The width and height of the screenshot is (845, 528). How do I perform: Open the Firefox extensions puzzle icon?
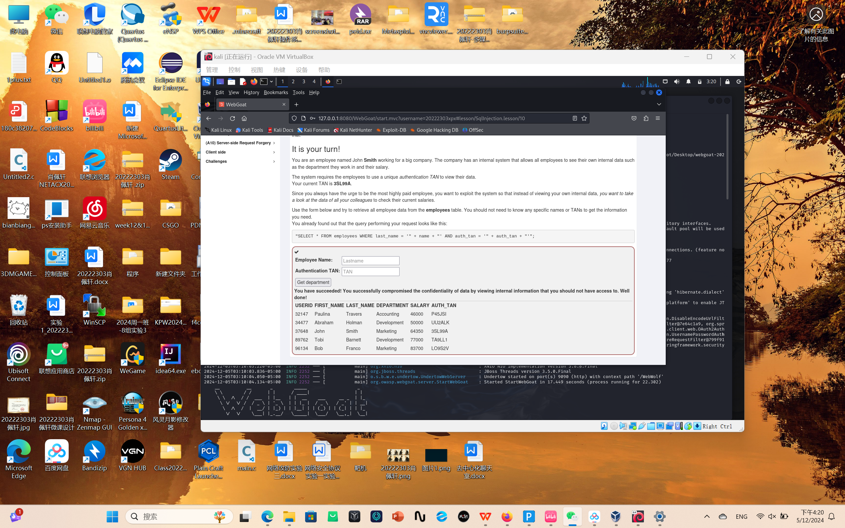point(646,119)
